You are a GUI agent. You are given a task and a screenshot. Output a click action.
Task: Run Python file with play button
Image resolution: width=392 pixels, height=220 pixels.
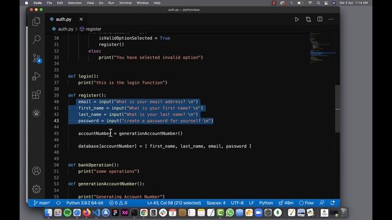[x=296, y=19]
